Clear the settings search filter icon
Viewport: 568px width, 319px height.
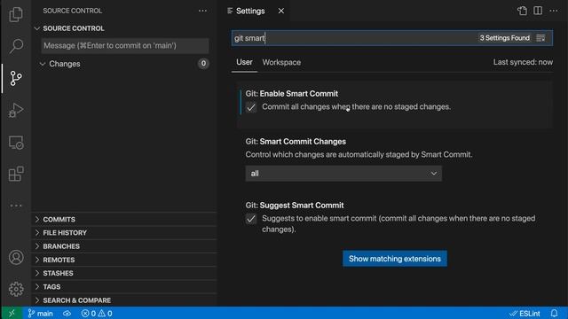point(540,38)
